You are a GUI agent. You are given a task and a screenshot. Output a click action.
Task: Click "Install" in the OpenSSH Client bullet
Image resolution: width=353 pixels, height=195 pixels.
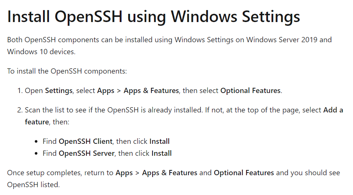[160, 142]
